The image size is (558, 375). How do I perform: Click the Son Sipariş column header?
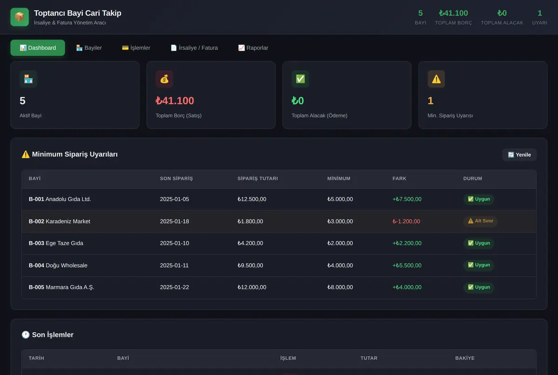click(x=176, y=179)
